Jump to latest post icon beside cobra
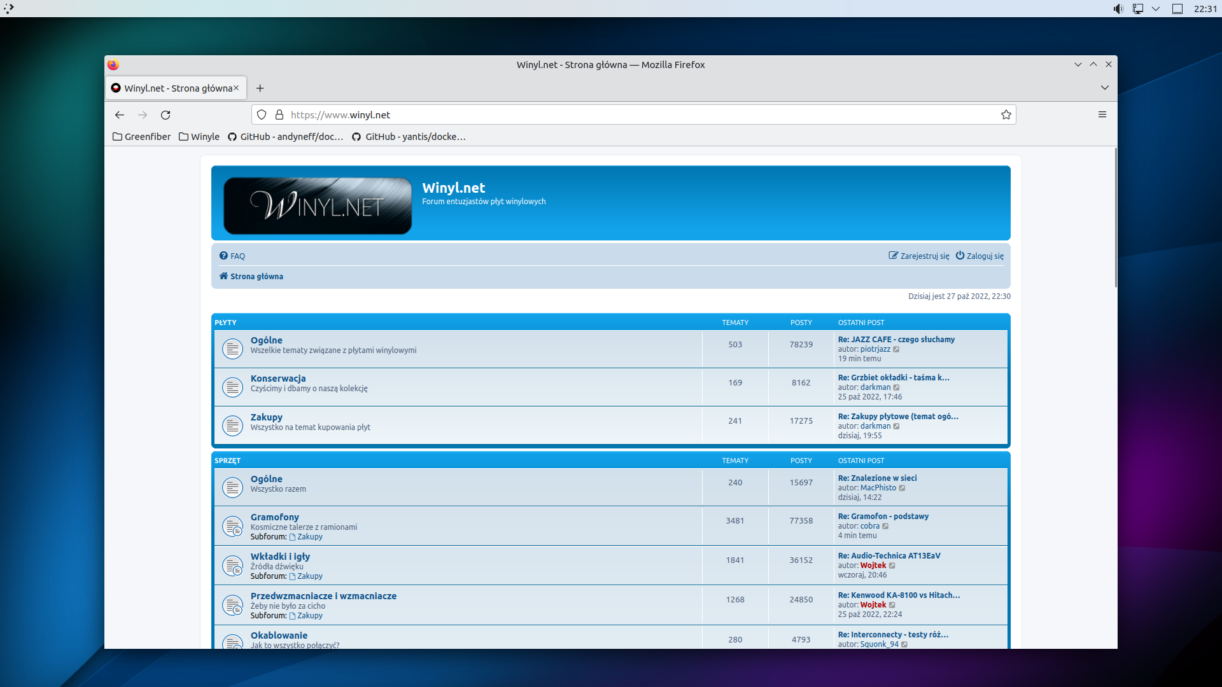The height and width of the screenshot is (687, 1222). point(885,526)
